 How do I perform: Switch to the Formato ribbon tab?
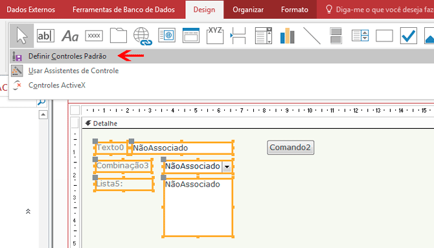[x=295, y=10]
